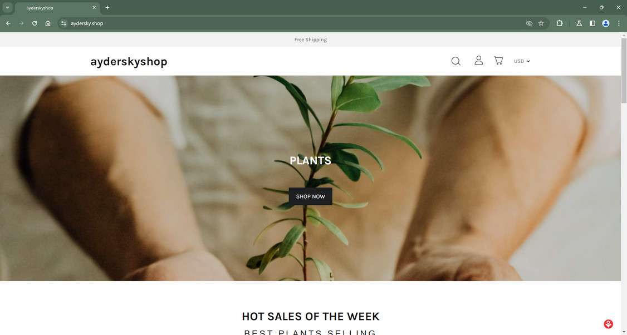Screen dimensions: 627x335
Task: Open the Chrome profile avatar
Action: [606, 23]
